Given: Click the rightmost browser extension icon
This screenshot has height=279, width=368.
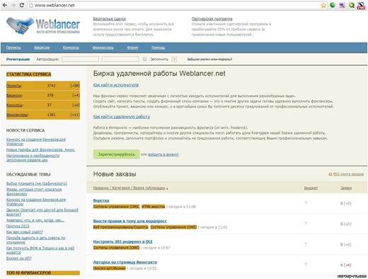Looking at the screenshot, I should coord(361,6).
